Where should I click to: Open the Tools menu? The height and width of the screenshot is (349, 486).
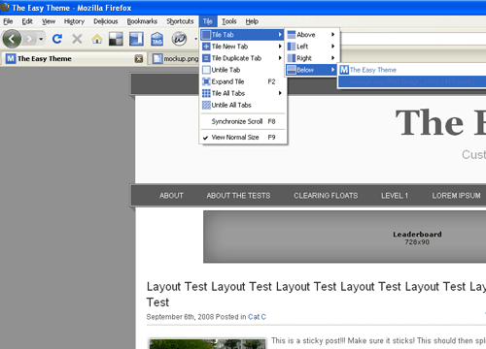pyautogui.click(x=229, y=21)
